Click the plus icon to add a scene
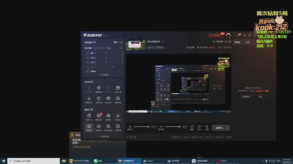Screen dimensions: 293x164 click(121, 48)
